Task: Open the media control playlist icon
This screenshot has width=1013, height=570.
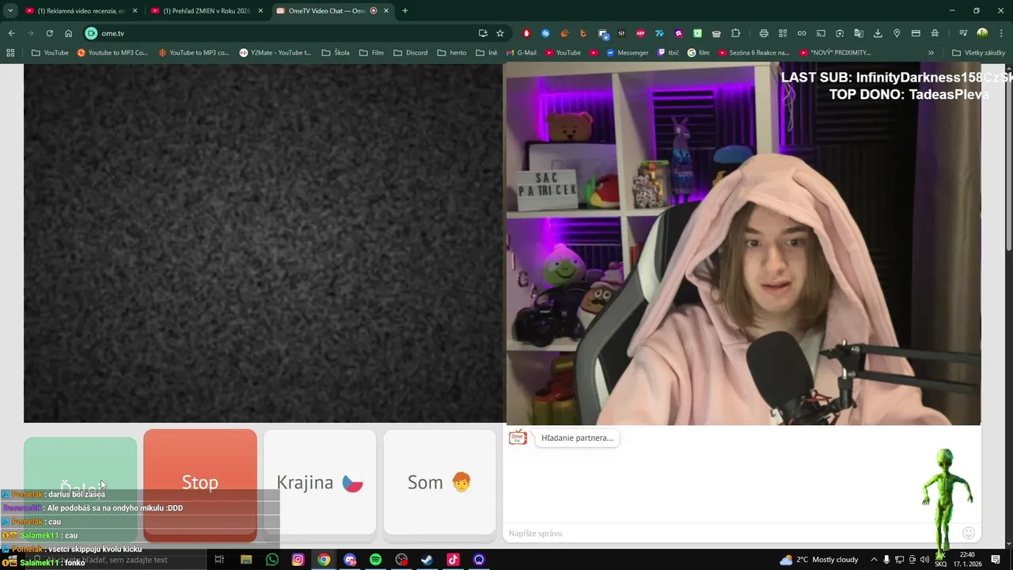Action: pyautogui.click(x=963, y=33)
